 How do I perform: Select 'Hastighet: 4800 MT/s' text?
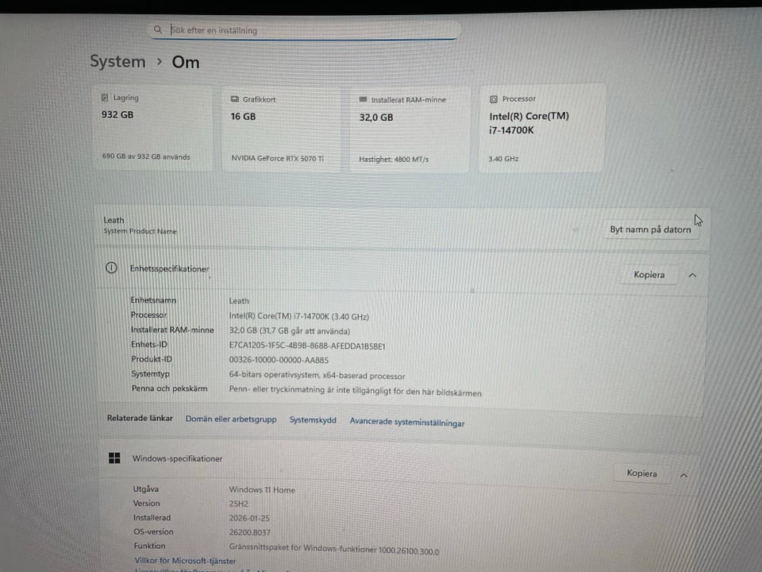pos(394,159)
